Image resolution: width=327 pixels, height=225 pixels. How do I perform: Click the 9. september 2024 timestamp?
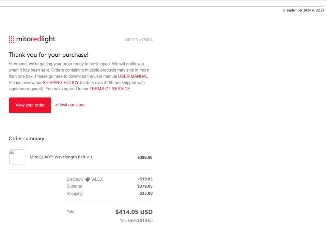click(x=303, y=11)
